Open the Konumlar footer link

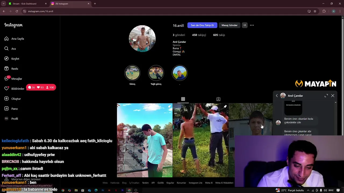click(181, 183)
